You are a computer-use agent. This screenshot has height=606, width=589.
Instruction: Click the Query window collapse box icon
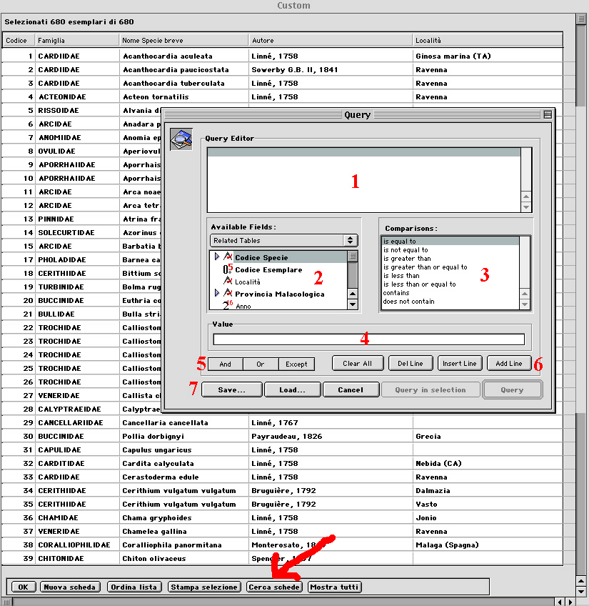click(547, 114)
